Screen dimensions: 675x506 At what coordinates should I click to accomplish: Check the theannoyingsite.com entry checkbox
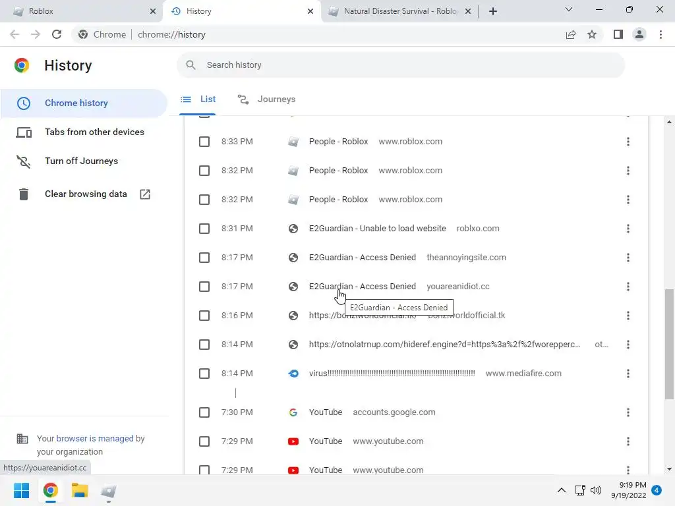pyautogui.click(x=204, y=258)
